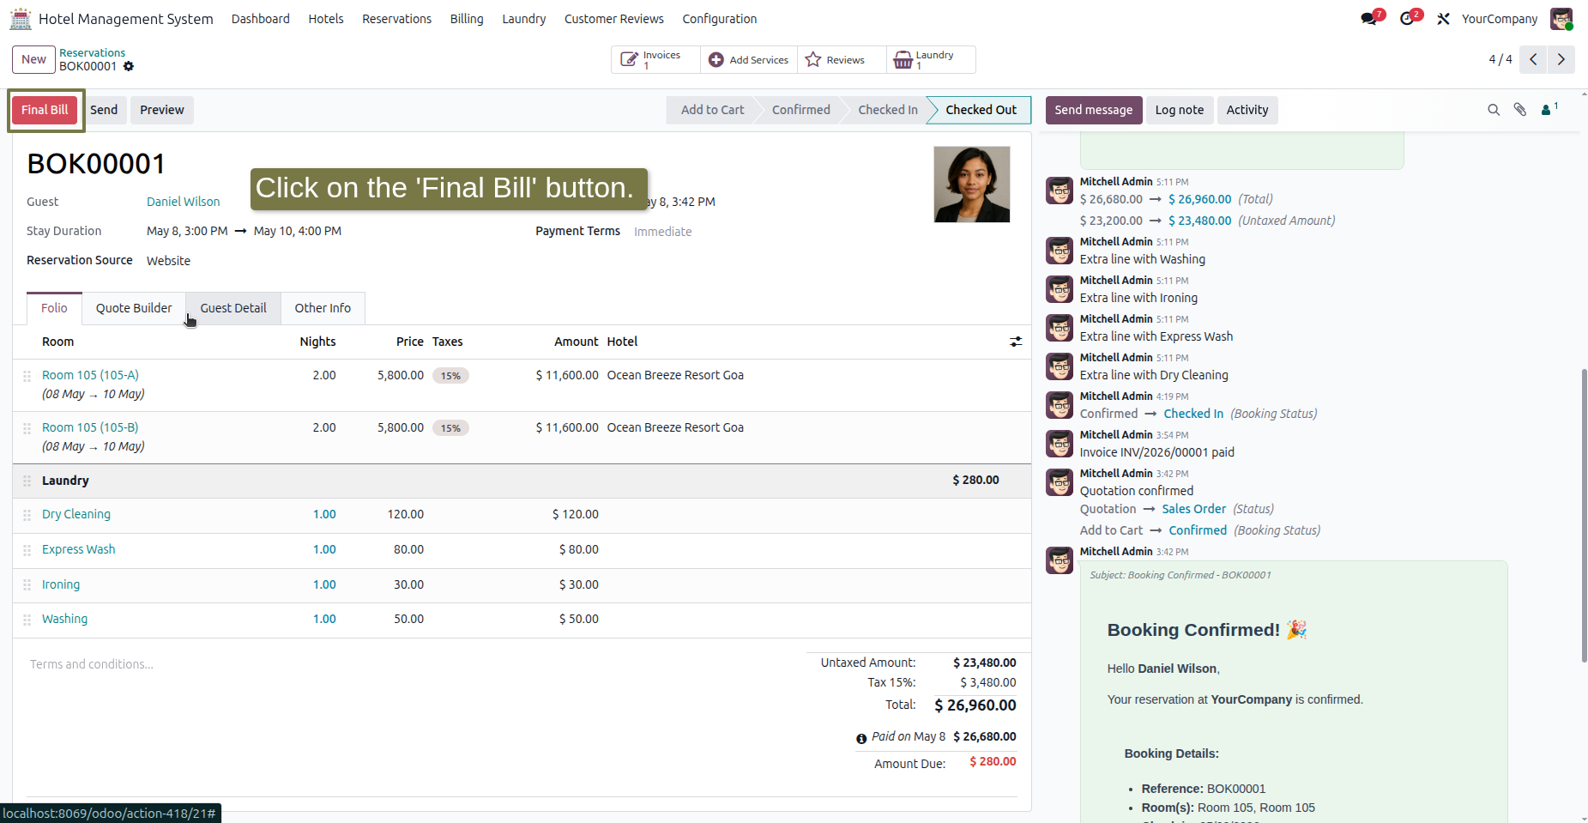Click the guest photo thumbnail
Image resolution: width=1588 pixels, height=823 pixels.
coord(972,185)
